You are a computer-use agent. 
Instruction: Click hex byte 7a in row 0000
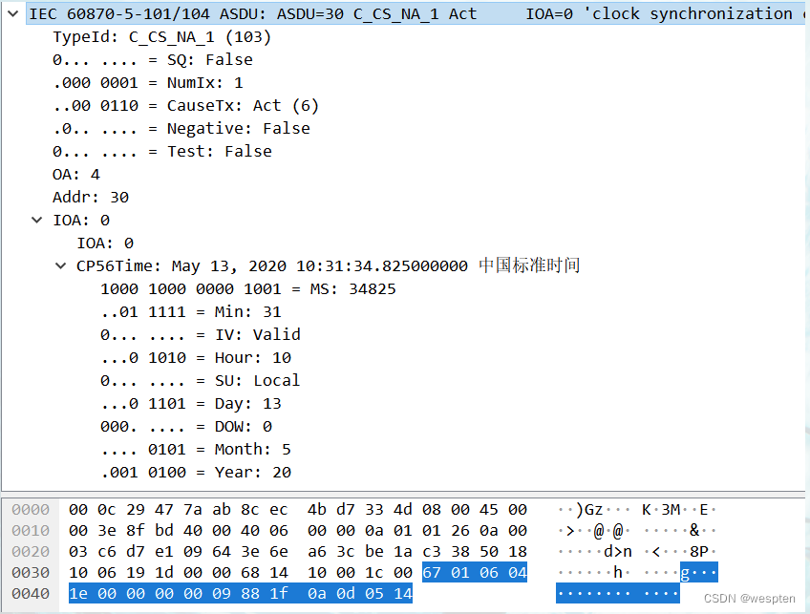point(193,510)
